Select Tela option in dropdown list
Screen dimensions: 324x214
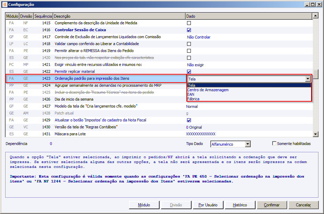pos(249,85)
